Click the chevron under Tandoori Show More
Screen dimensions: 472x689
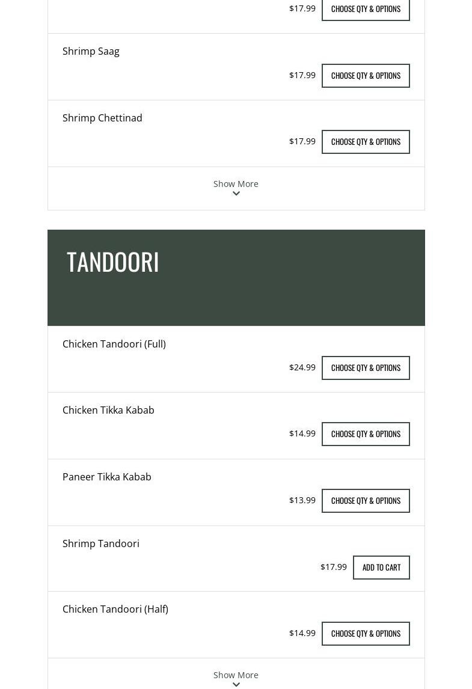tap(236, 684)
